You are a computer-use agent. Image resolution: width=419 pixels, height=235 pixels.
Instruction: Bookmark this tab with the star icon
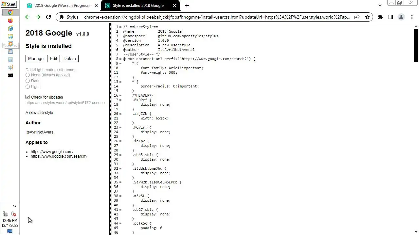tap(367, 17)
